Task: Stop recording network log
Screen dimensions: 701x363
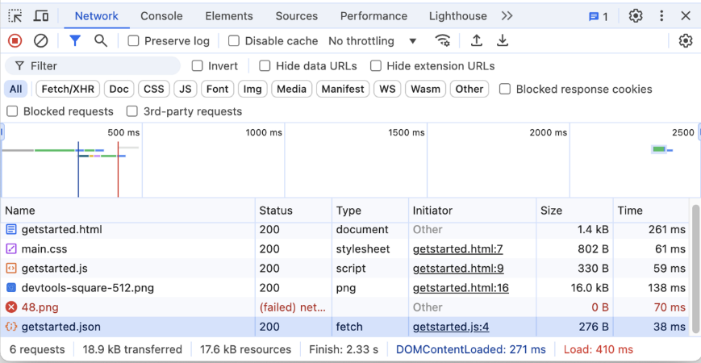Action: (15, 41)
